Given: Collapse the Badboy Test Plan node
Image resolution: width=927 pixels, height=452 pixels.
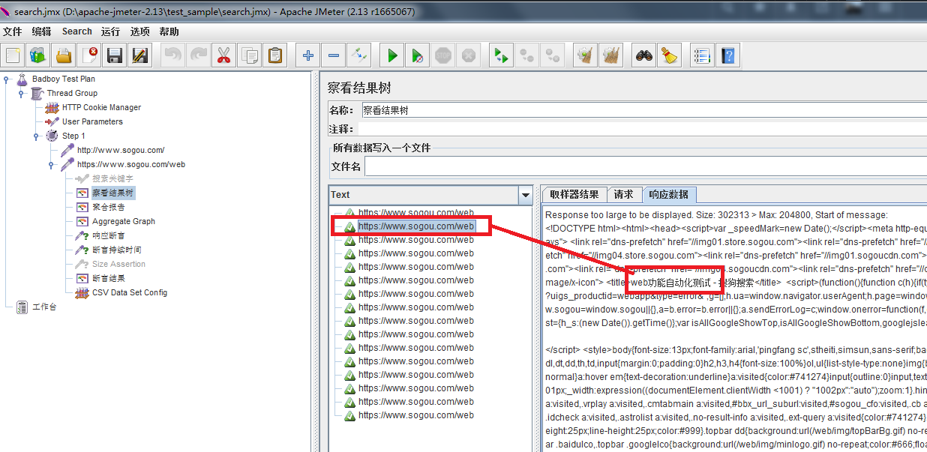Looking at the screenshot, I should [x=6, y=79].
